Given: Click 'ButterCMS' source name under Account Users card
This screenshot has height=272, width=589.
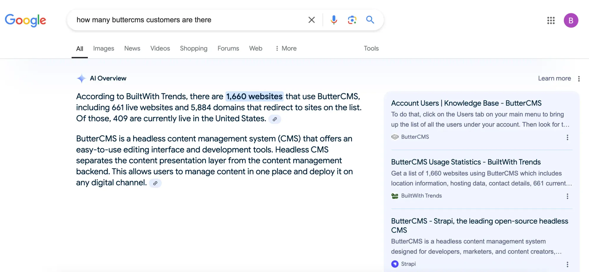Looking at the screenshot, I should tap(415, 137).
